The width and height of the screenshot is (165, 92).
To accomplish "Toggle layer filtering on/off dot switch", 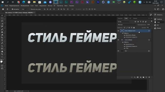I will click(x=152, y=21).
